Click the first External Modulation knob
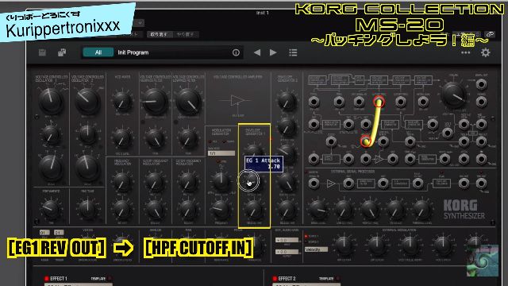The image size is (508, 286). [344, 245]
